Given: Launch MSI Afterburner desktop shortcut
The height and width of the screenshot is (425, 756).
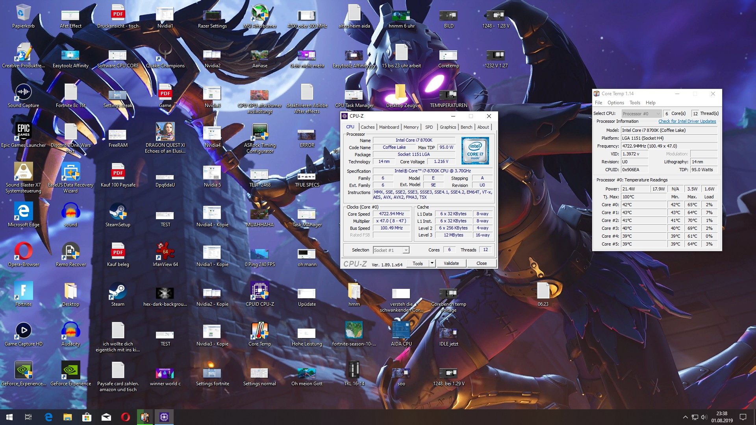Looking at the screenshot, I should coord(260,17).
